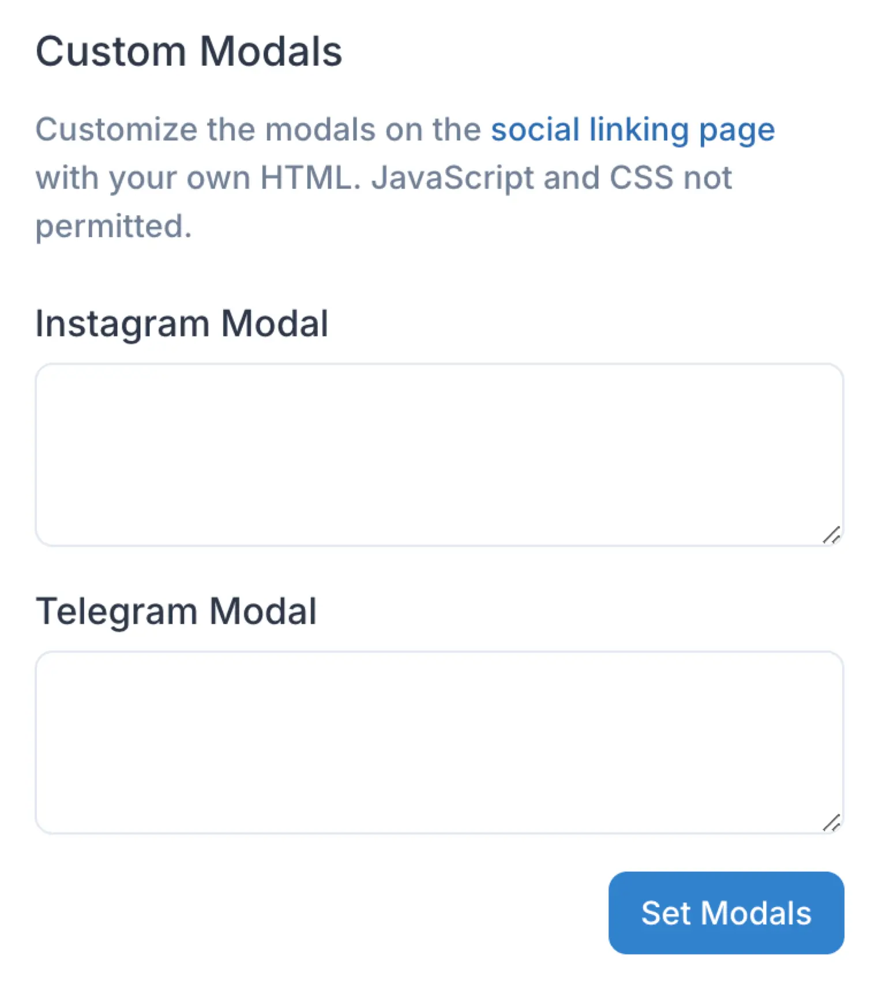The image size is (879, 989).
Task: Select the blue Set Modals button
Action: (726, 913)
